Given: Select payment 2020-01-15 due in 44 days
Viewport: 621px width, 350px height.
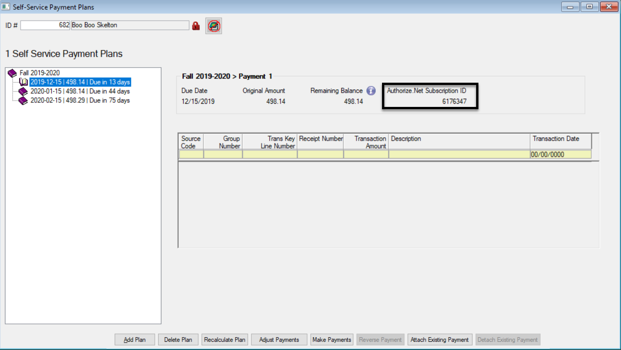Looking at the screenshot, I should coord(80,91).
